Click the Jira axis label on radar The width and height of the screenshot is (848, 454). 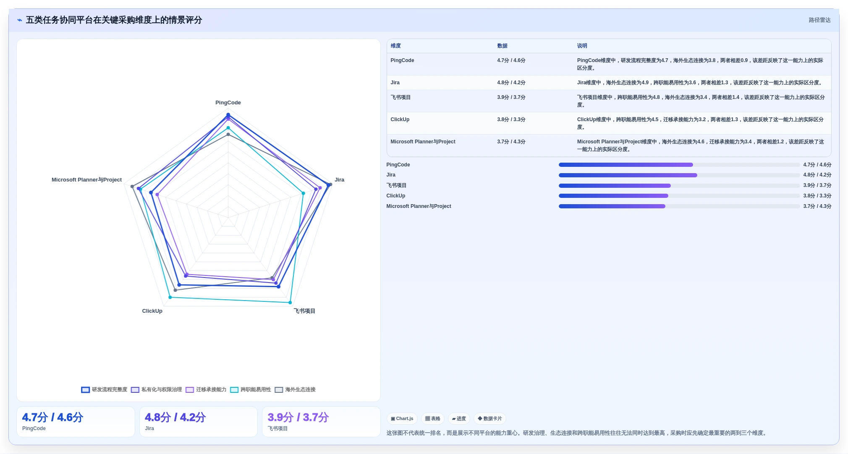(x=339, y=180)
